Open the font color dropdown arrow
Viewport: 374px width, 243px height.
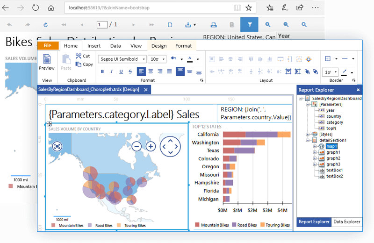tap(198, 59)
